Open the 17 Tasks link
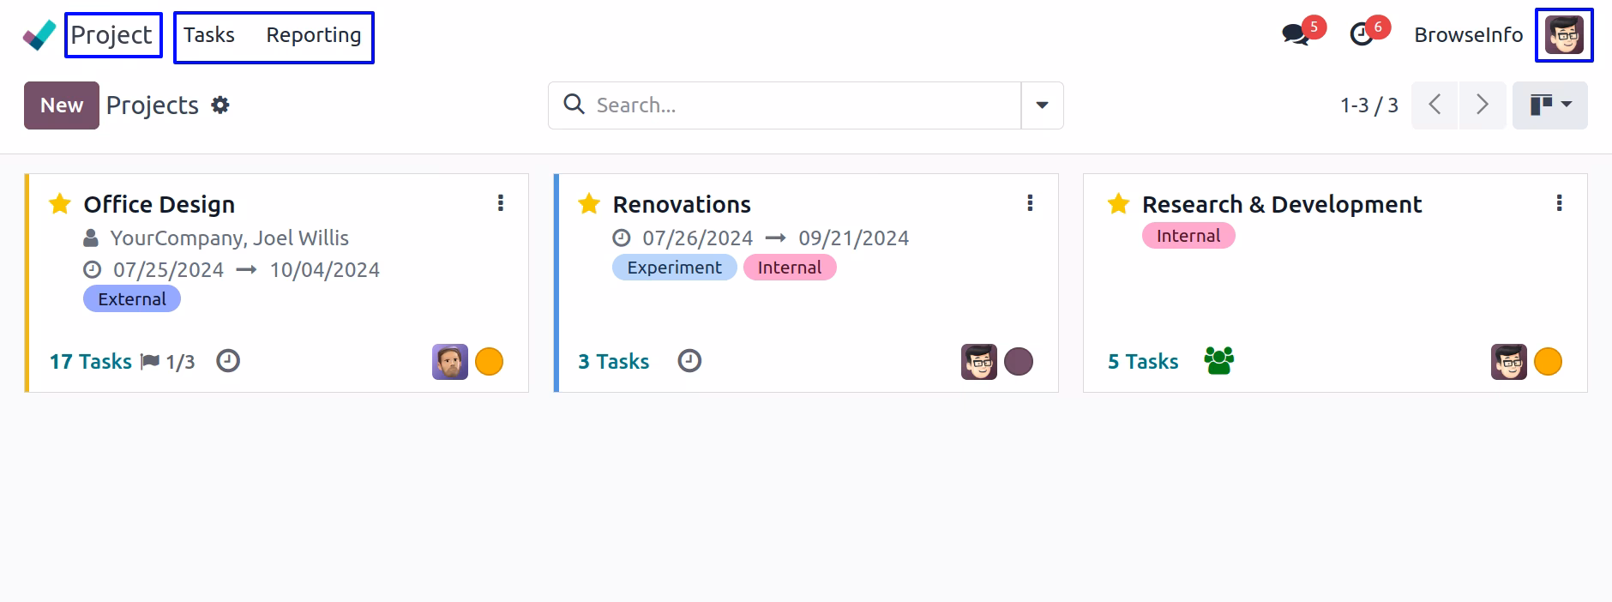 click(x=91, y=362)
